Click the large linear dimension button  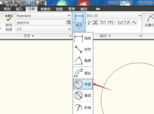pos(79,17)
